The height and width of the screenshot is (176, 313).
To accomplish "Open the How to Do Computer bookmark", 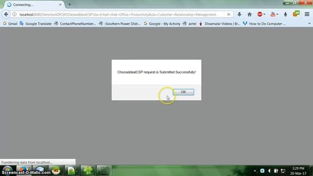I will coord(264,24).
